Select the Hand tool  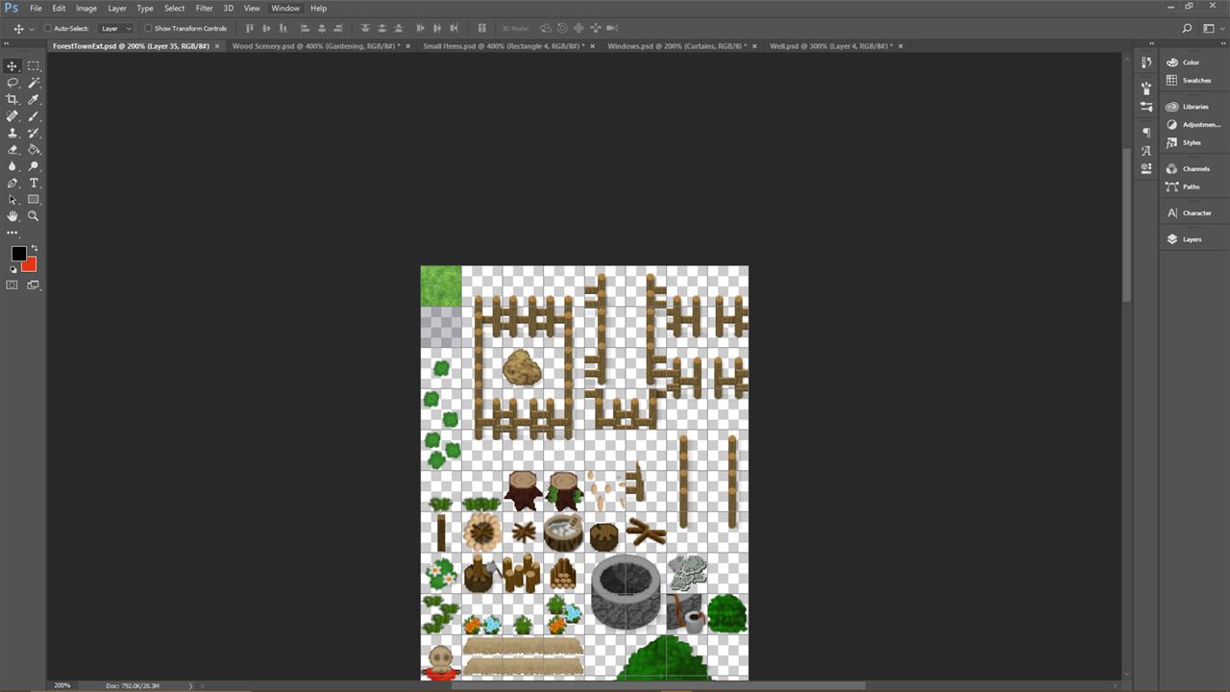coord(12,216)
